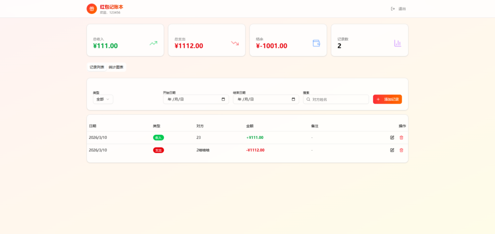Click the blue wallet icon in 结余 card
Screen dimensions: 495x234
pyautogui.click(x=317, y=43)
